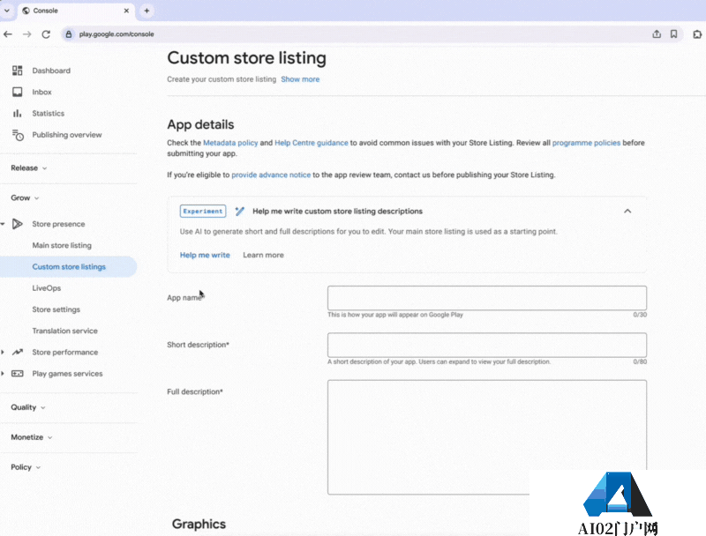The height and width of the screenshot is (536, 706).
Task: Click the Inbox icon in sidebar
Action: coord(18,92)
